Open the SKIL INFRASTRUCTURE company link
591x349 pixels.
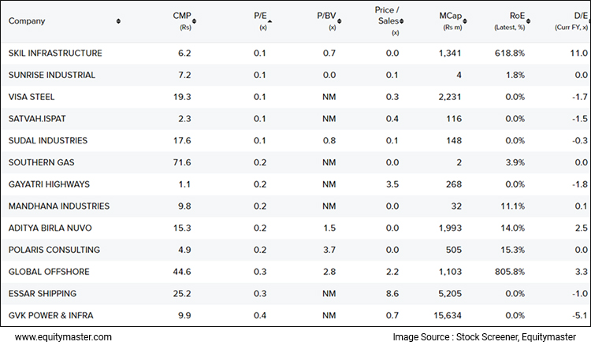tap(55, 54)
